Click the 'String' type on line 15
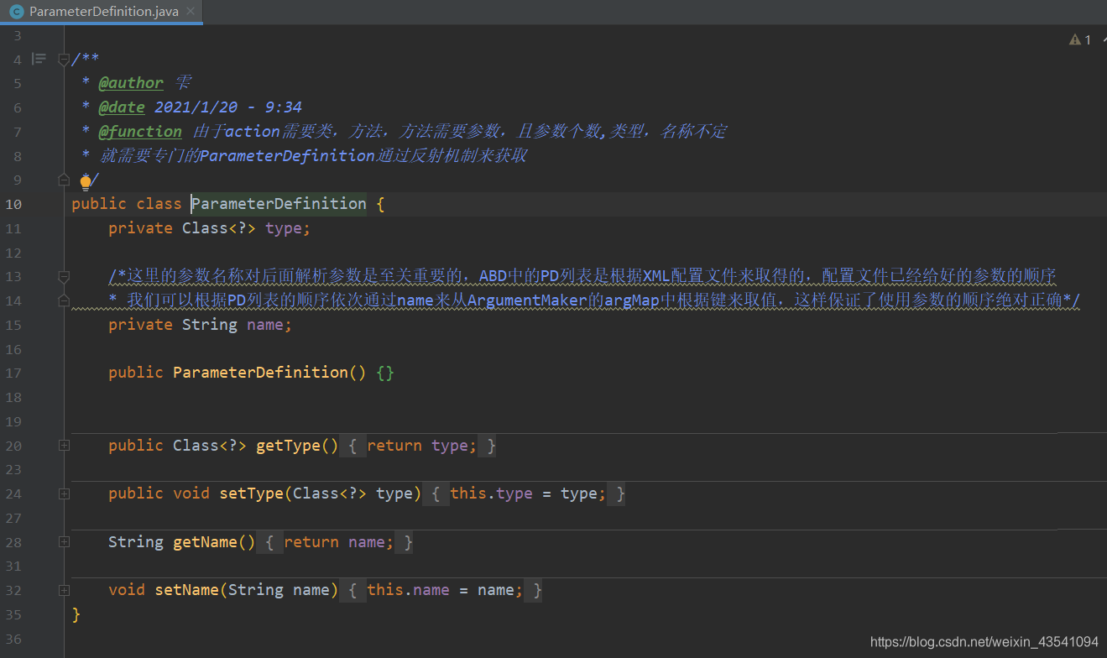Screen dimensions: 1107x658 [210, 324]
